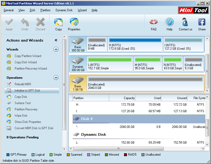Select Initialize to GPT Disk operation
Viewport: 211px width, 164px height.
(x=27, y=91)
